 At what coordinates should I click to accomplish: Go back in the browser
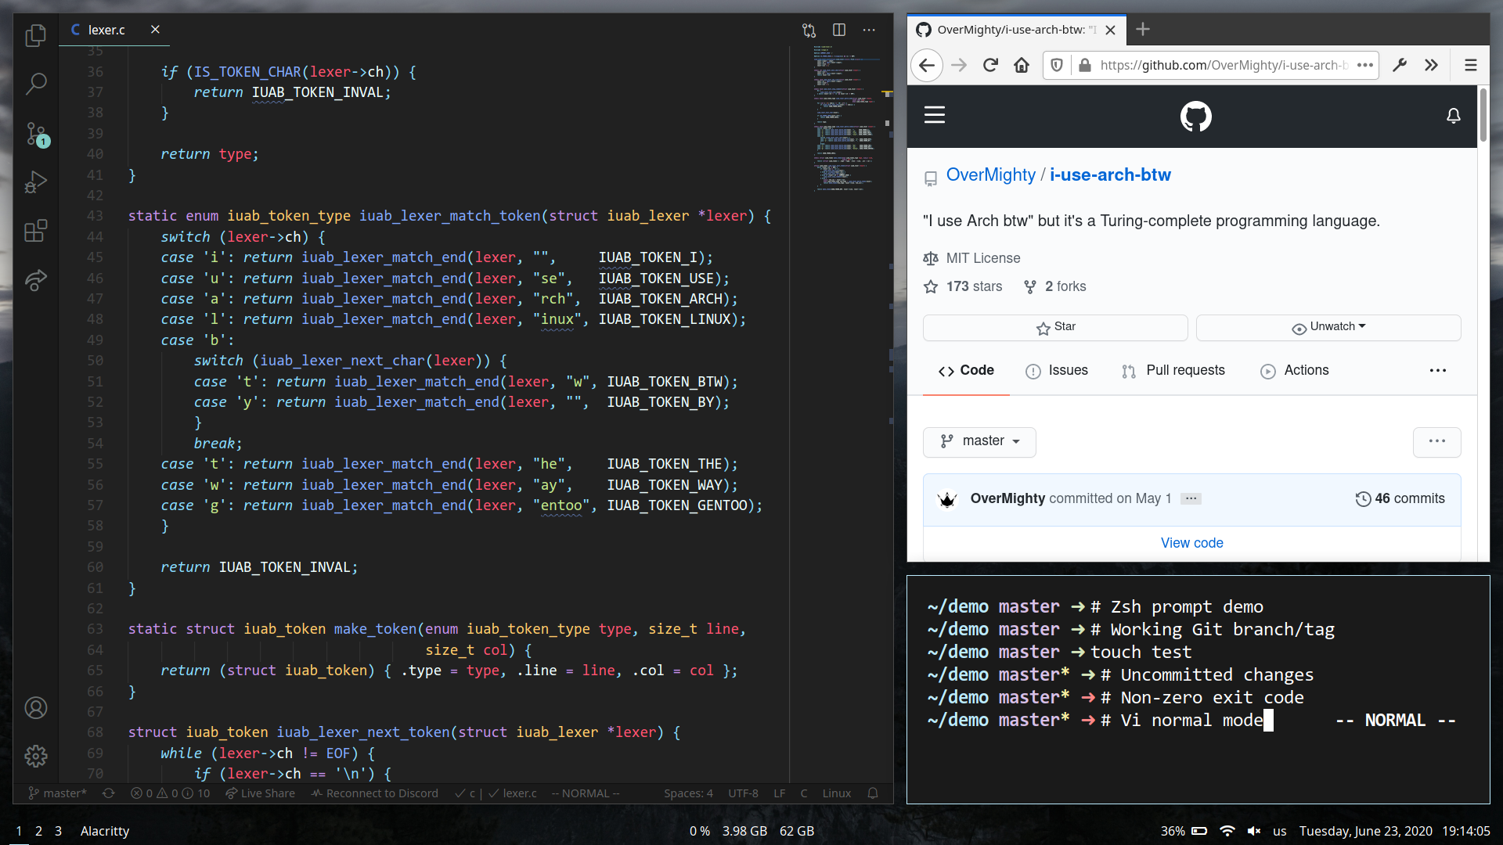[x=927, y=65]
